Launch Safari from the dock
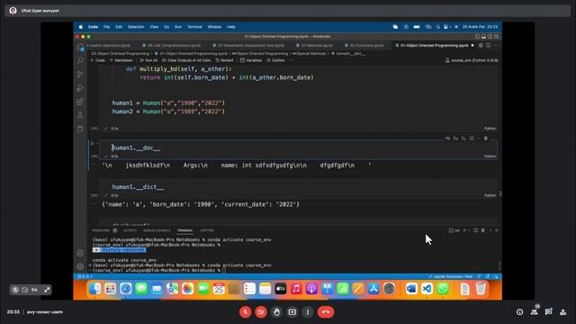 [x=126, y=289]
